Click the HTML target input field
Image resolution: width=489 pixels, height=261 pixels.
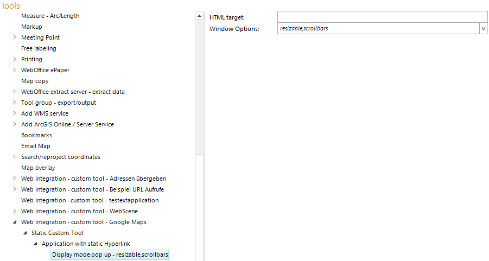(382, 17)
